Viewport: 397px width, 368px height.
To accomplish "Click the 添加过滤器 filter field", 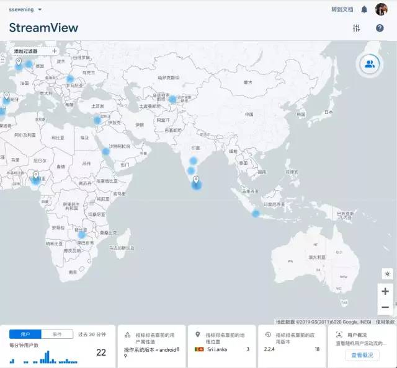I will coord(35,51).
